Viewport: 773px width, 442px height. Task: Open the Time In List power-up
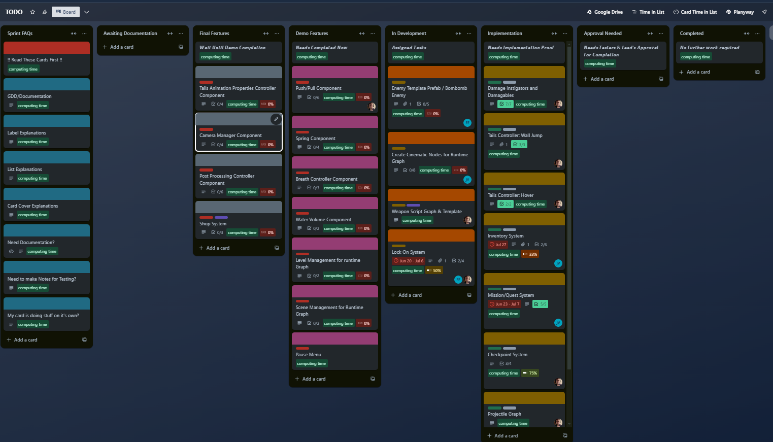pos(648,12)
